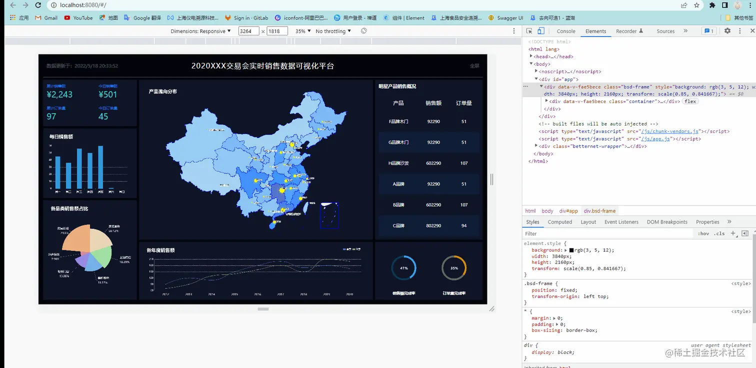Select body in the breadcrumb
The height and width of the screenshot is (368, 756).
pyautogui.click(x=547, y=211)
